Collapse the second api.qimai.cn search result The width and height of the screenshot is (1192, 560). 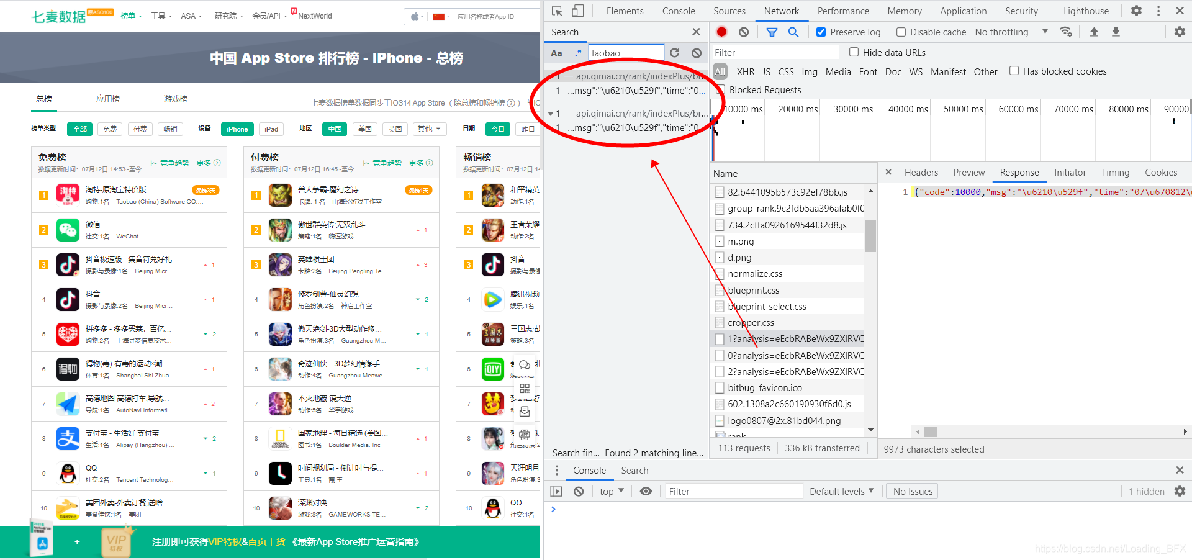(551, 114)
